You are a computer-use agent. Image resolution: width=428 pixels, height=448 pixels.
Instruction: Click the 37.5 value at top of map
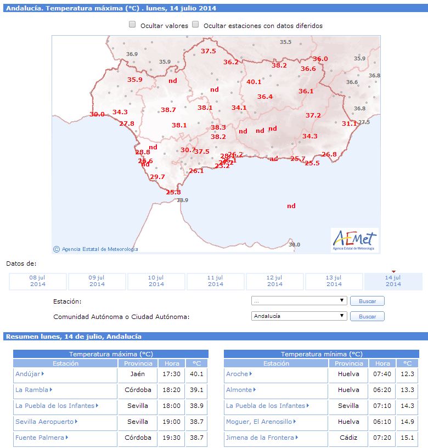pos(208,51)
